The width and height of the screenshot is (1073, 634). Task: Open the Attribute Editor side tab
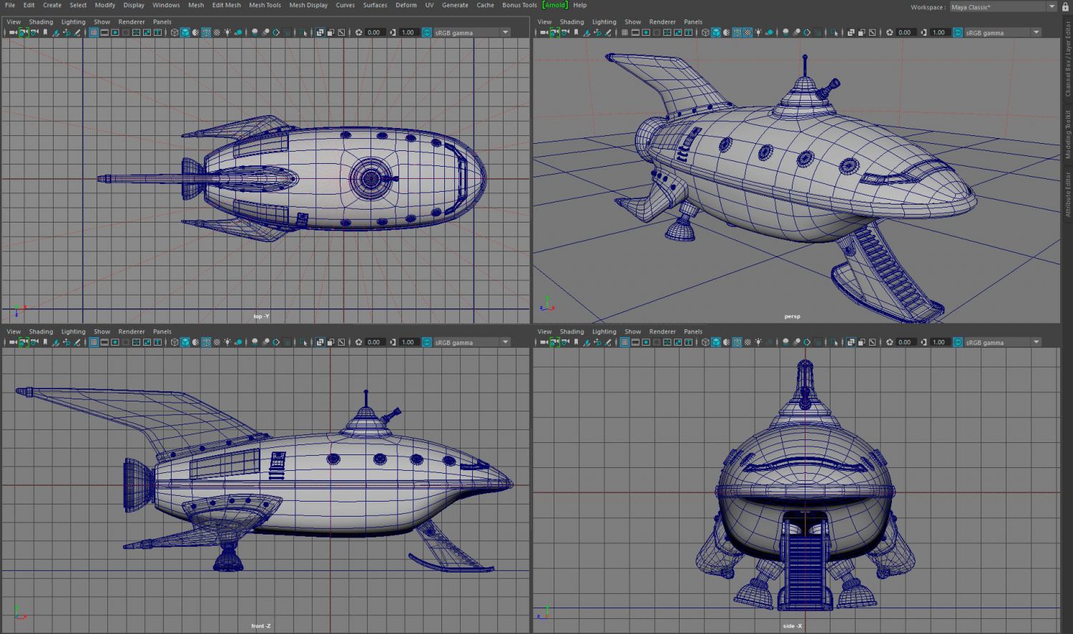(x=1067, y=193)
